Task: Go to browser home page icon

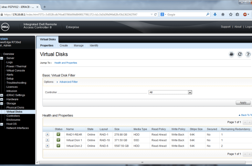Action: pyautogui.click(x=223, y=14)
